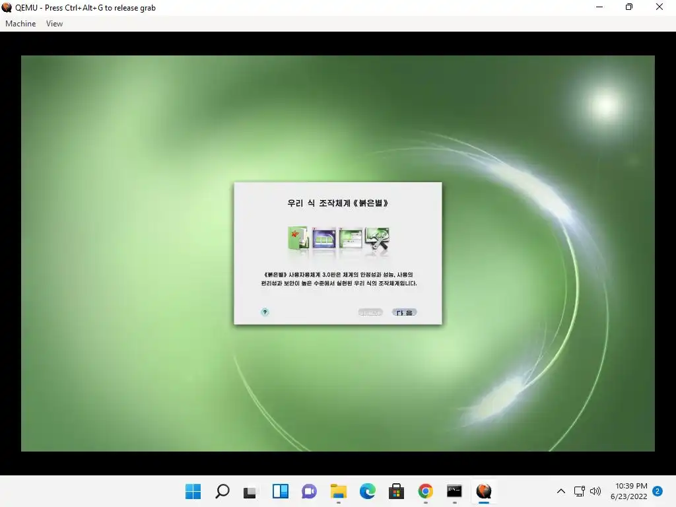Image resolution: width=676 pixels, height=507 pixels.
Task: Click the purple desktop preview icon in dialog
Action: 323,238
